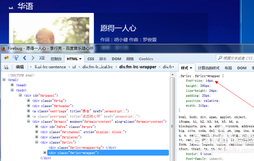This screenshot has width=254, height=161.
Task: Expand the div class fm-player node
Action: (x=37, y=137)
